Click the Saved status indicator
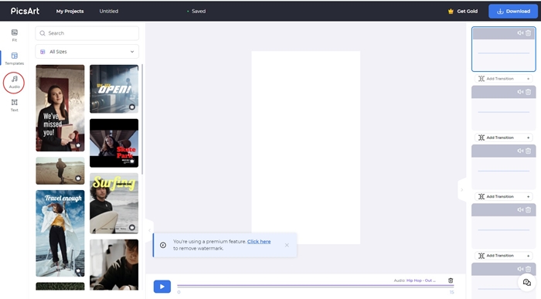Image resolution: width=541 pixels, height=299 pixels. click(196, 11)
